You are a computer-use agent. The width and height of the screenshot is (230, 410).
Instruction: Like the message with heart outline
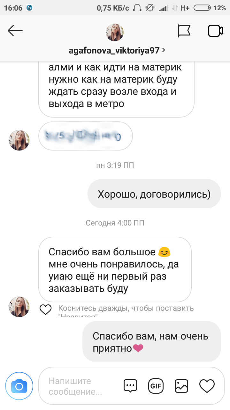point(45,309)
